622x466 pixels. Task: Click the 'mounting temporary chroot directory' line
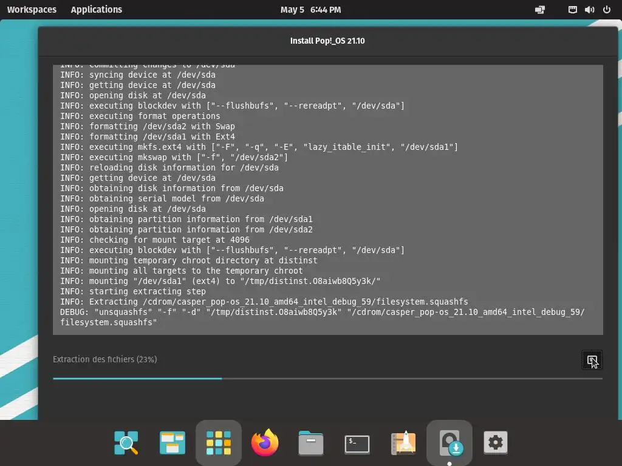tap(188, 260)
